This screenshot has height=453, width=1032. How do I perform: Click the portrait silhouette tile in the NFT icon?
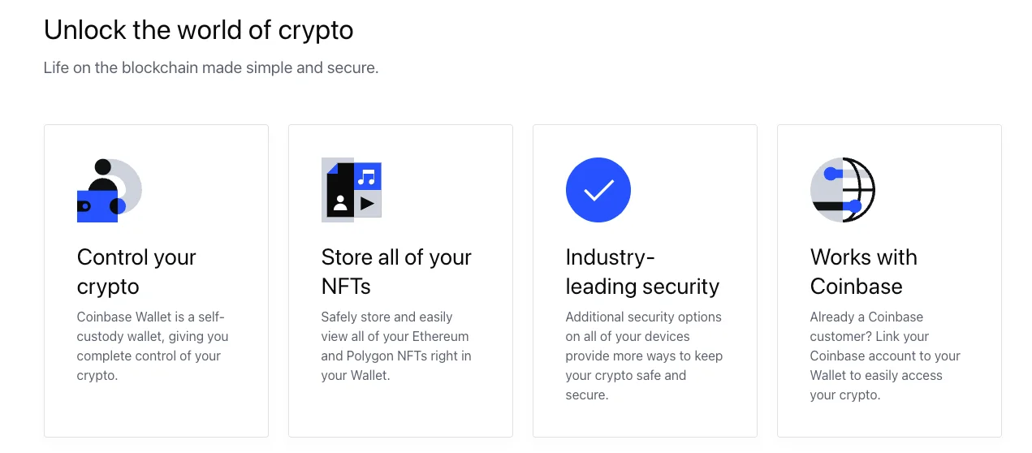[340, 203]
